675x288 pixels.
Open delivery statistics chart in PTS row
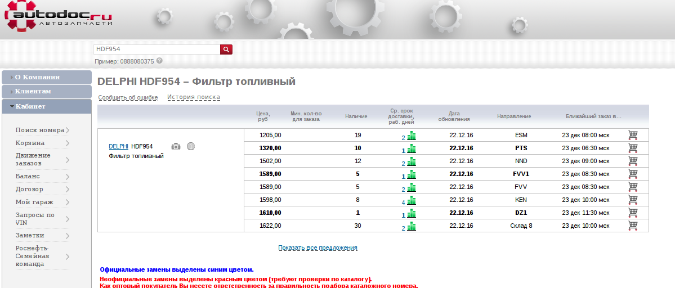[x=412, y=148]
